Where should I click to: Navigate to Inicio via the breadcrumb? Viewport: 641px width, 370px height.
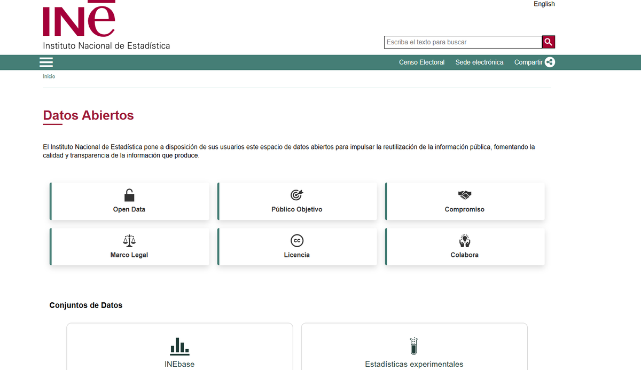coord(49,76)
